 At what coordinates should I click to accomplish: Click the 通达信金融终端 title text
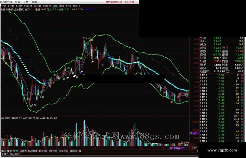[x=114, y=2]
